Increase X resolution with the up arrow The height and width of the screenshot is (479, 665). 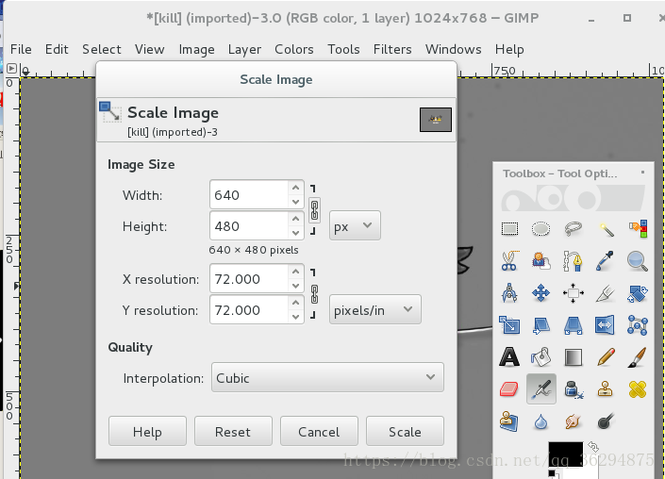click(x=295, y=272)
